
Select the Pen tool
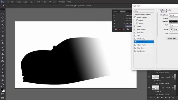3,65
